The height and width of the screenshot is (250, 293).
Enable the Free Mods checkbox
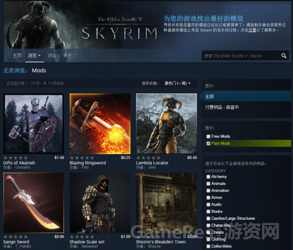point(208,136)
